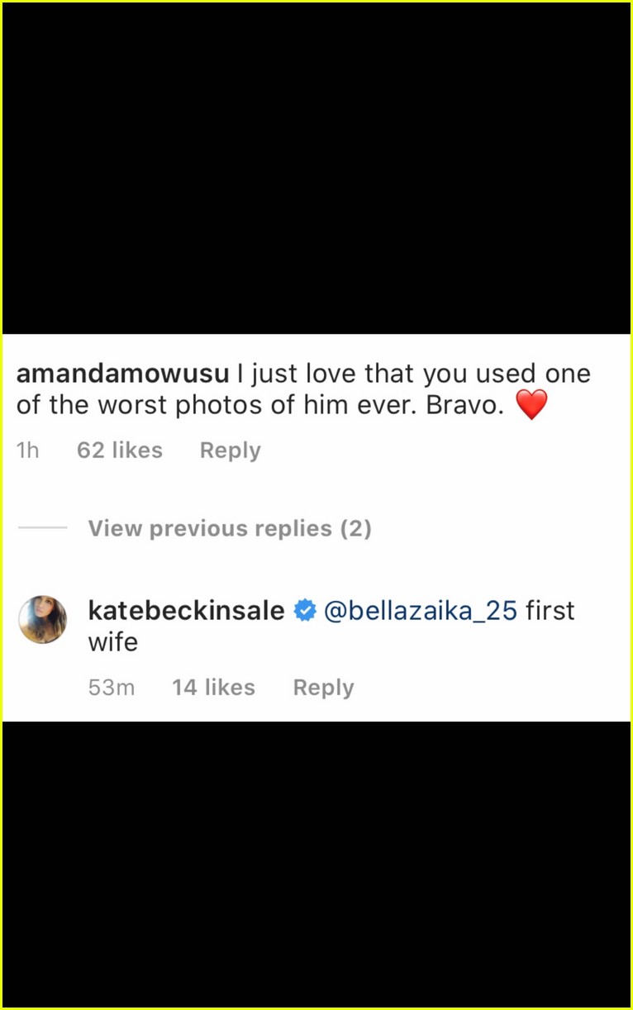The height and width of the screenshot is (1010, 633).
Task: Click the word 'wife' in the reply
Action: (x=113, y=642)
